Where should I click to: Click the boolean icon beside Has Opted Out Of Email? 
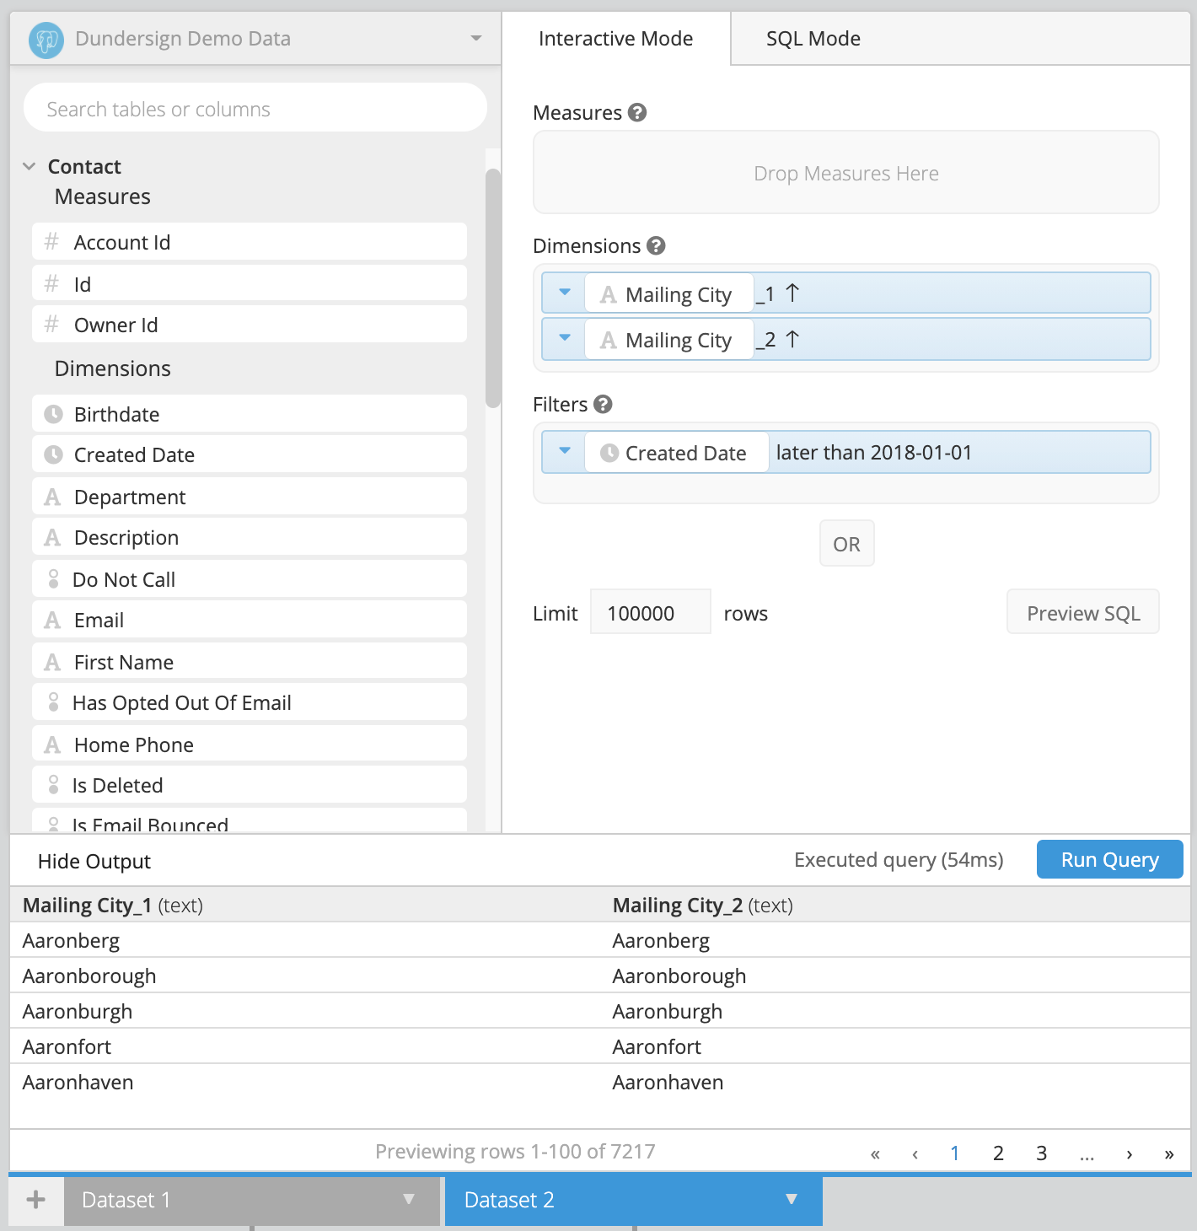point(53,702)
